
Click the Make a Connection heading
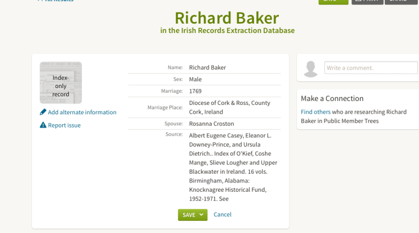tap(332, 98)
